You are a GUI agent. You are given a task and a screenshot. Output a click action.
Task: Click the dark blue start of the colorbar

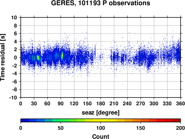click(x=25, y=120)
